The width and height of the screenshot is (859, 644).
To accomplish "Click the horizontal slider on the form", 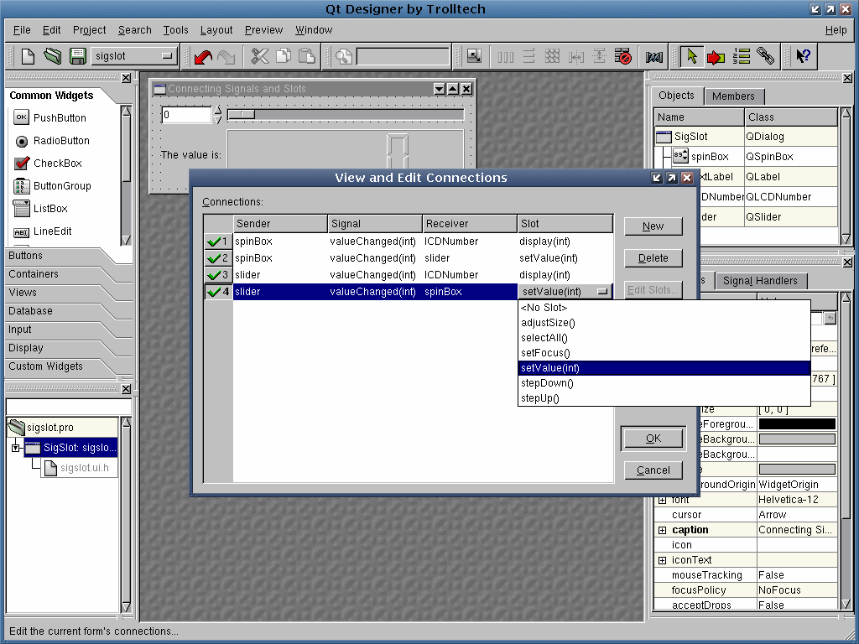I will pyautogui.click(x=344, y=115).
